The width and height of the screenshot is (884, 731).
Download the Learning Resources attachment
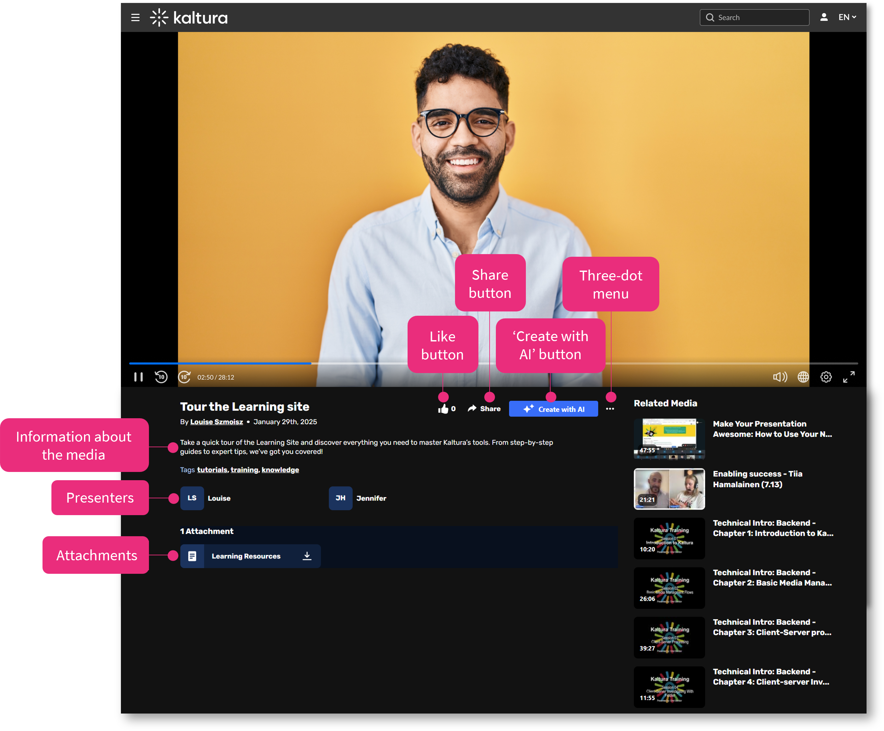[x=307, y=556]
